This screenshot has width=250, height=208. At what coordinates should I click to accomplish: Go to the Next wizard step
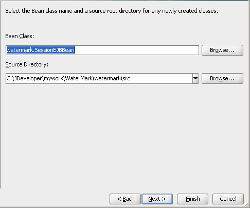tap(157, 199)
